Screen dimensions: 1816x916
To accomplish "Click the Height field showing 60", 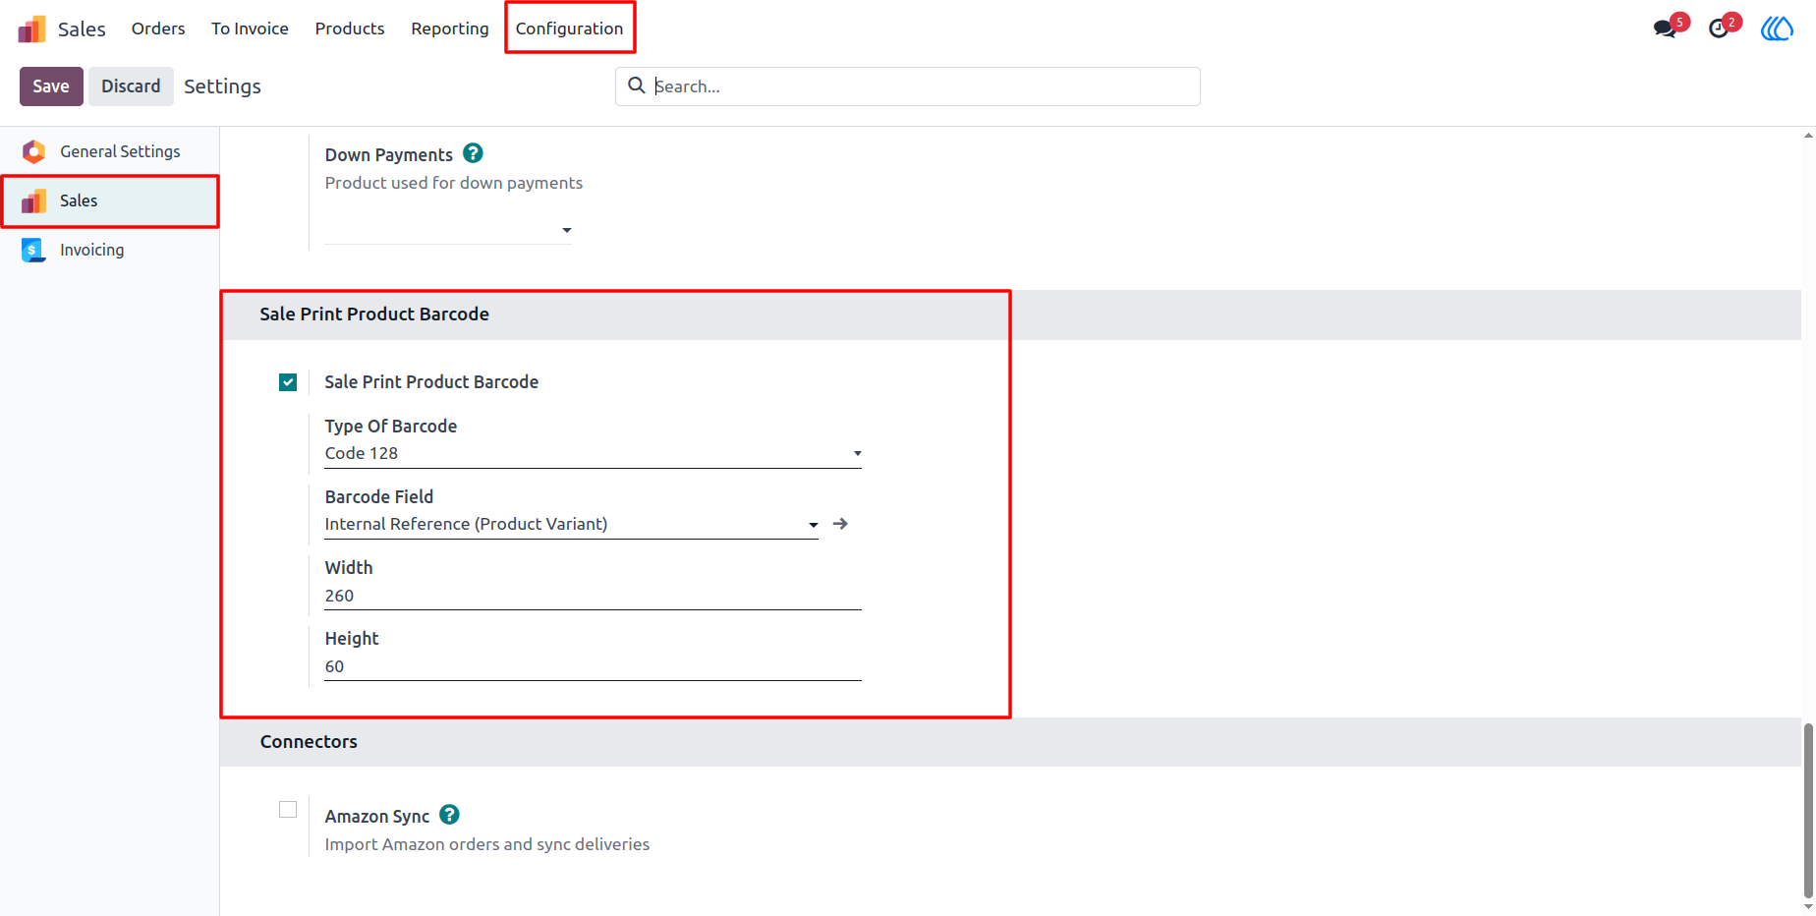I will 593,666.
